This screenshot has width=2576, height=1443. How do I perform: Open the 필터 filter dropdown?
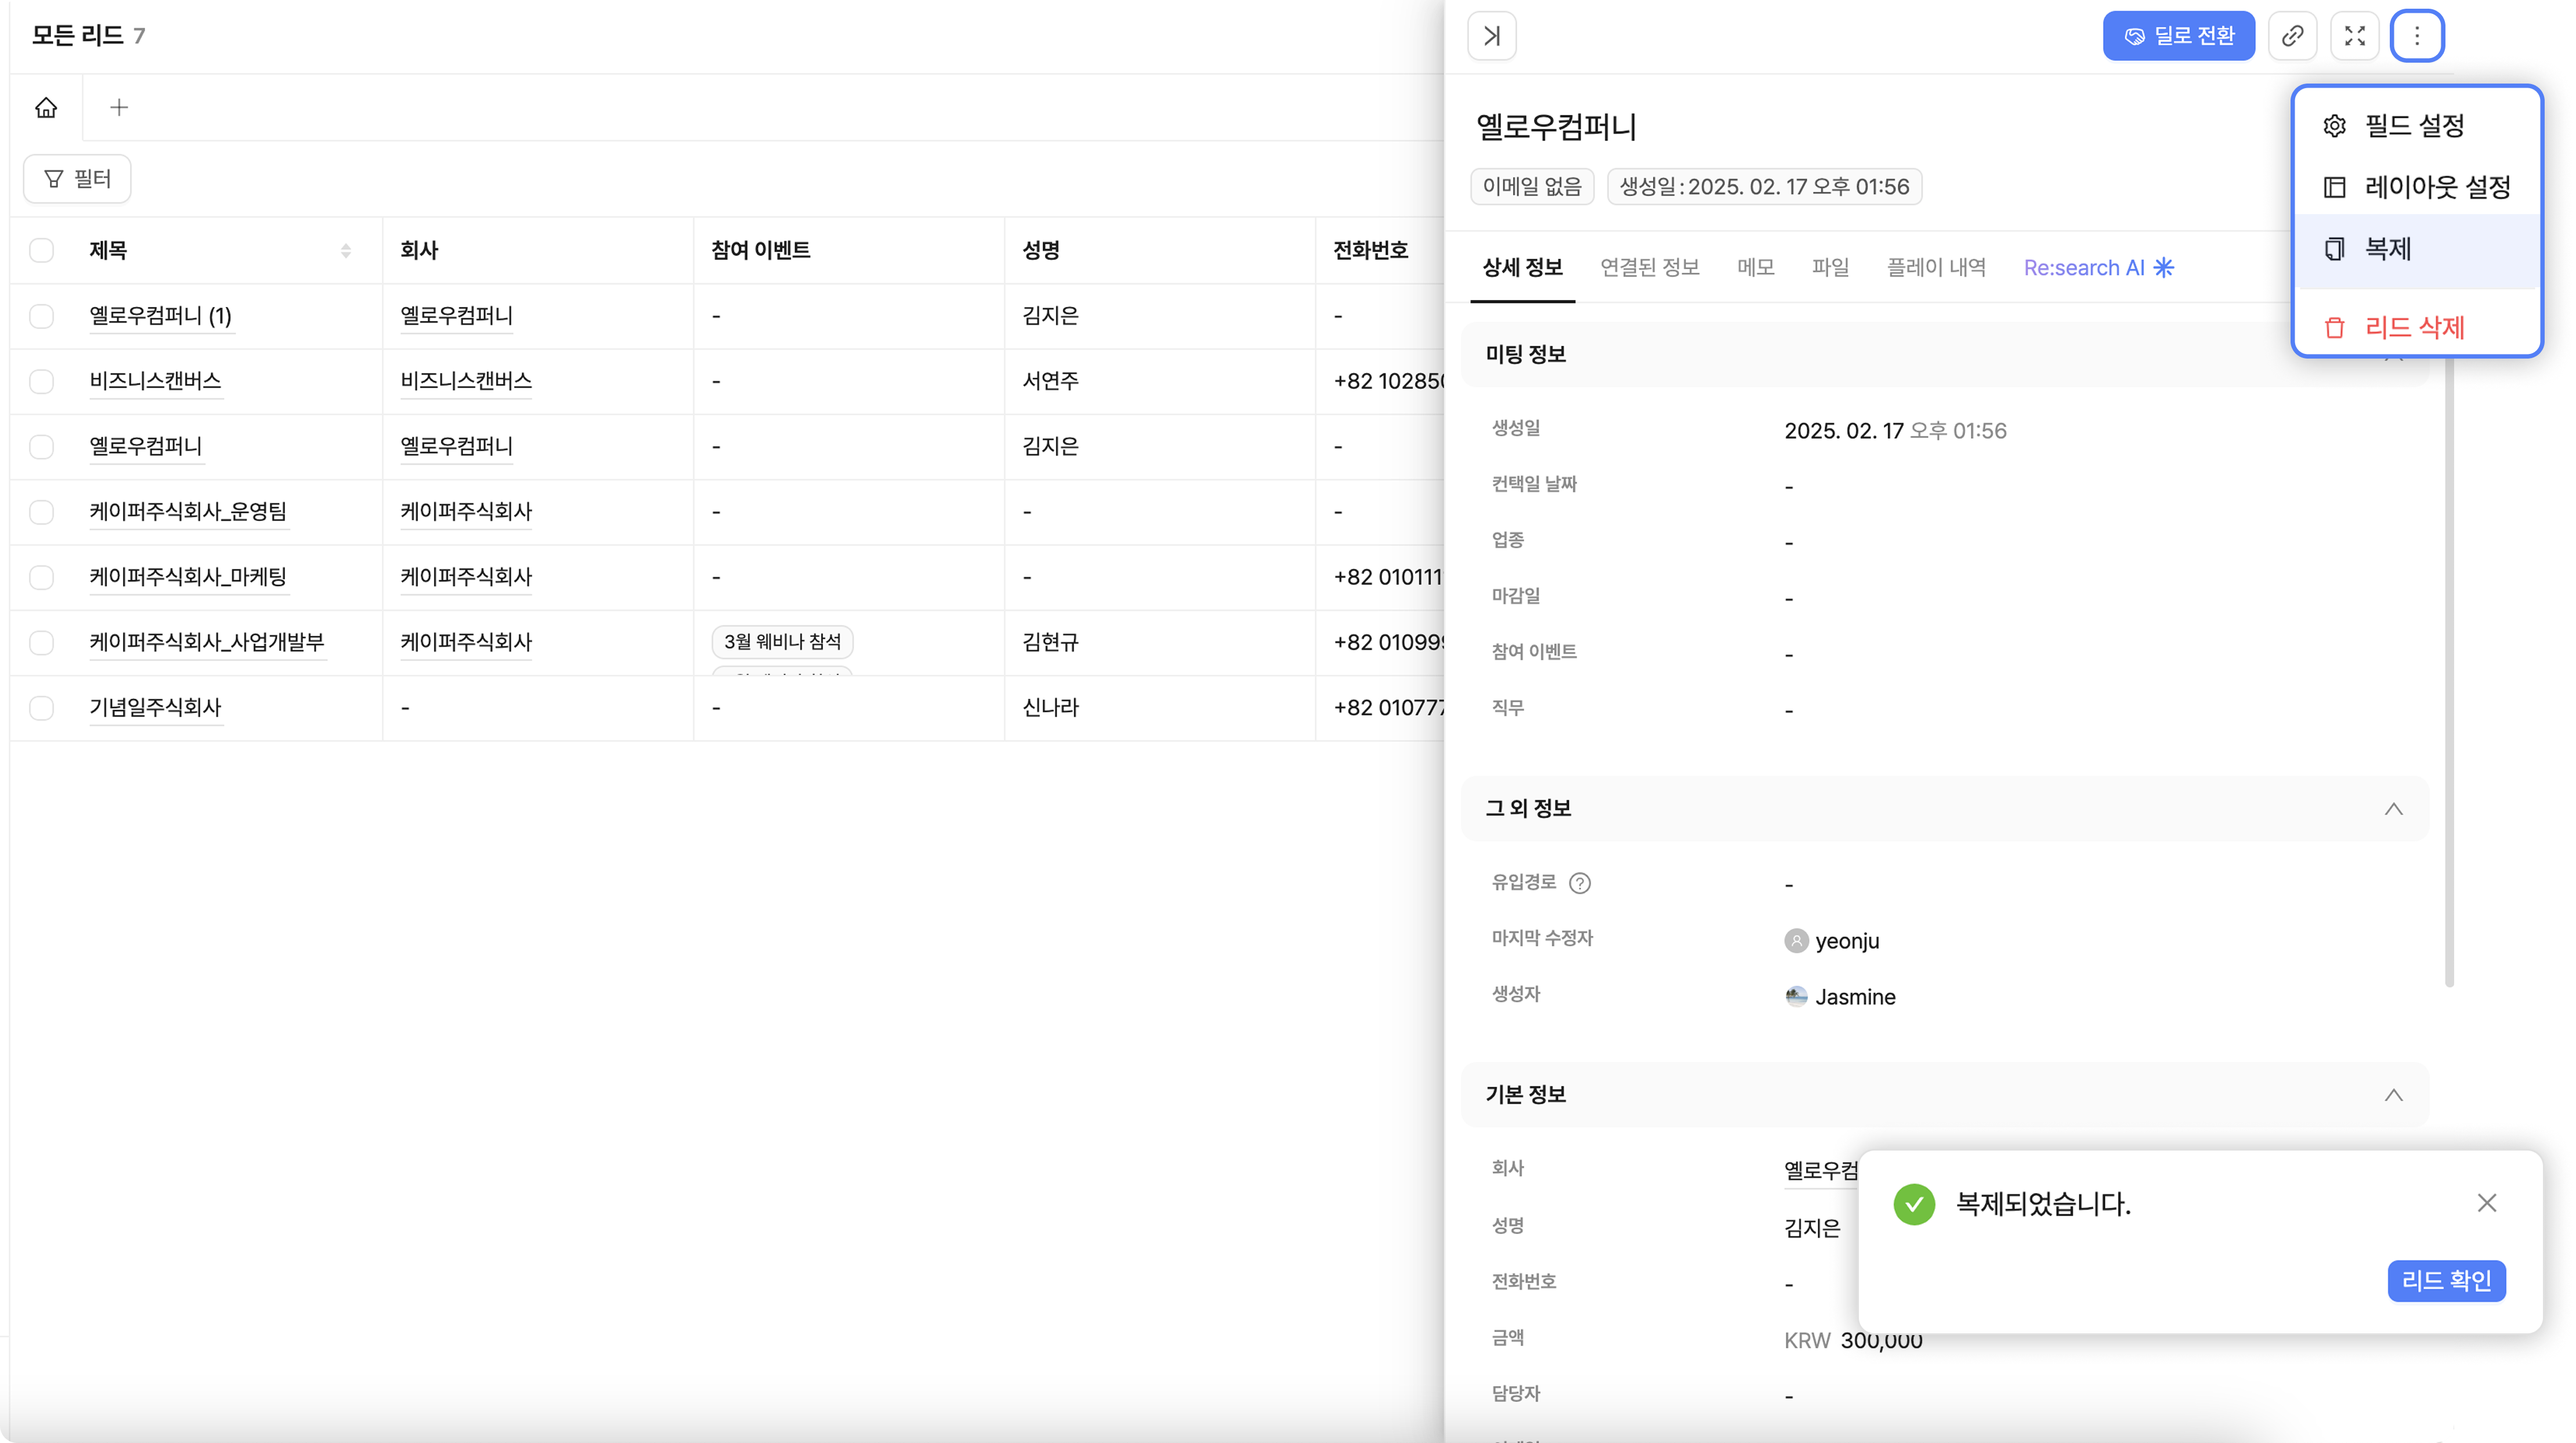pos(77,179)
